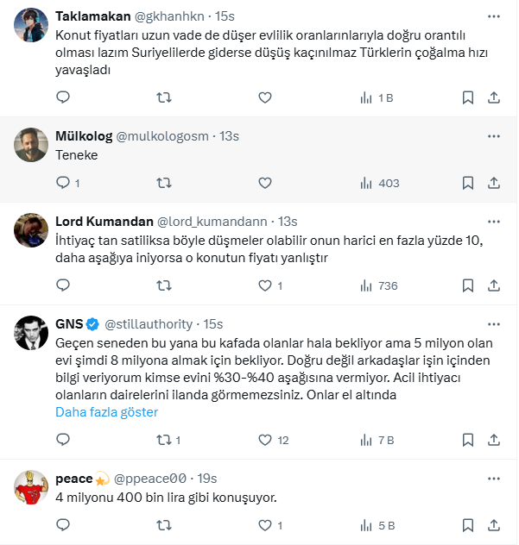Like Lord Kumandan's tweet
Image resolution: width=519 pixels, height=545 pixels.
click(265, 285)
